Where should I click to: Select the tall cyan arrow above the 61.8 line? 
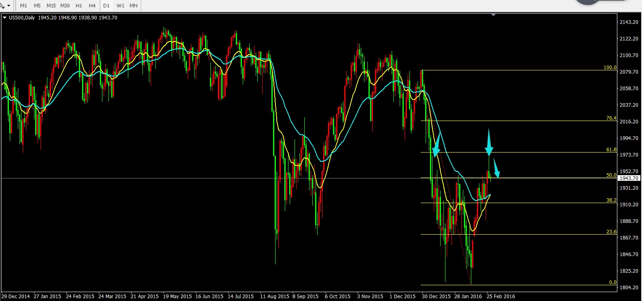[489, 142]
